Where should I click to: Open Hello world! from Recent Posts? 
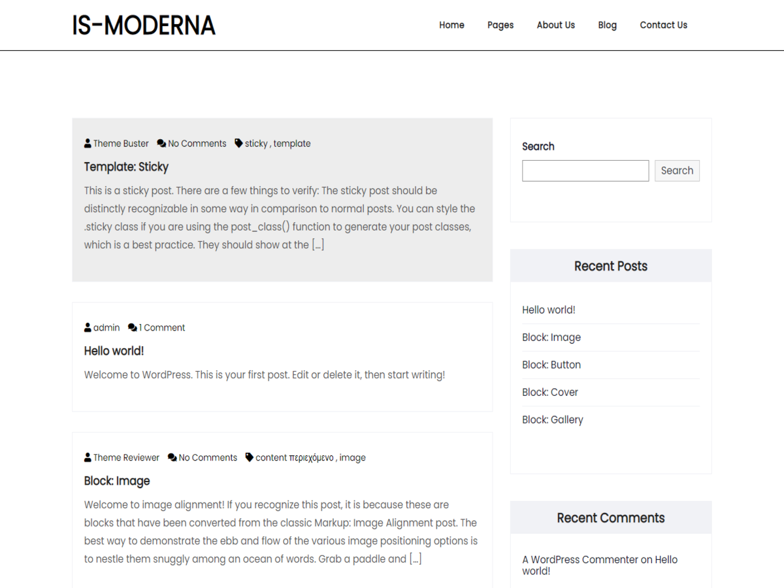coord(548,310)
